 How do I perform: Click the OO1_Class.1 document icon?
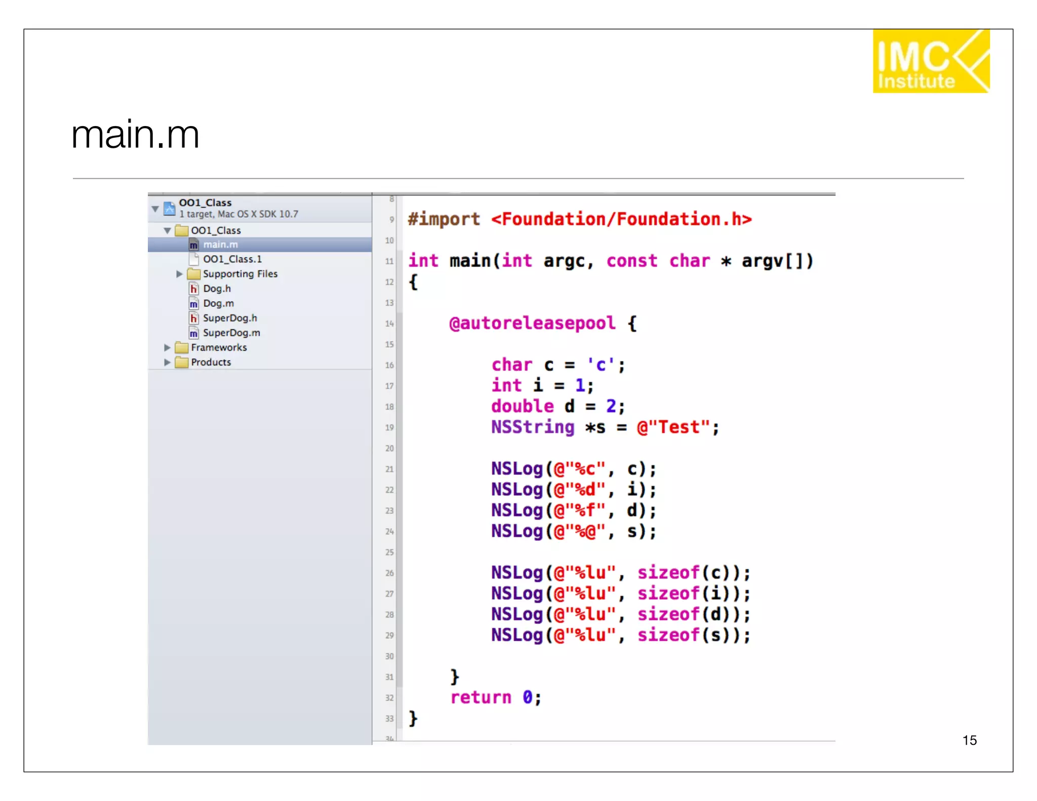coord(193,259)
